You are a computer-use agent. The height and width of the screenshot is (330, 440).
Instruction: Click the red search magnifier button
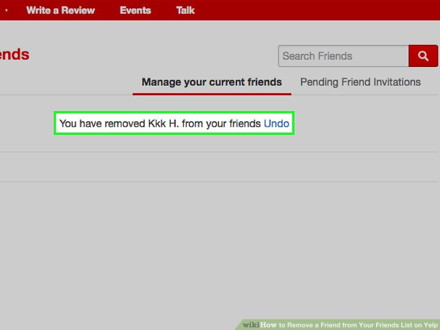tap(423, 56)
